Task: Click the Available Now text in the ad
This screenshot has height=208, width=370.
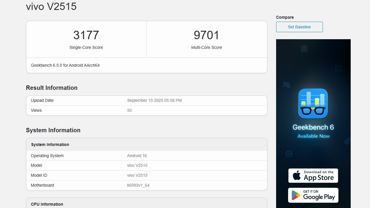Action: [314, 136]
